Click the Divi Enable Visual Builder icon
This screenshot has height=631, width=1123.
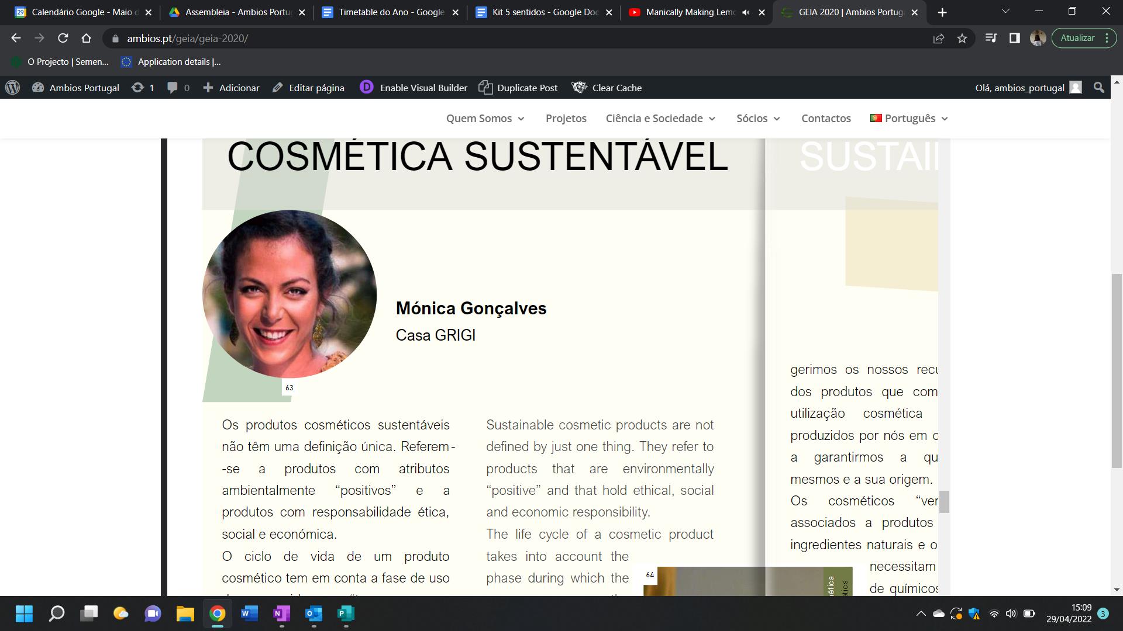click(366, 88)
